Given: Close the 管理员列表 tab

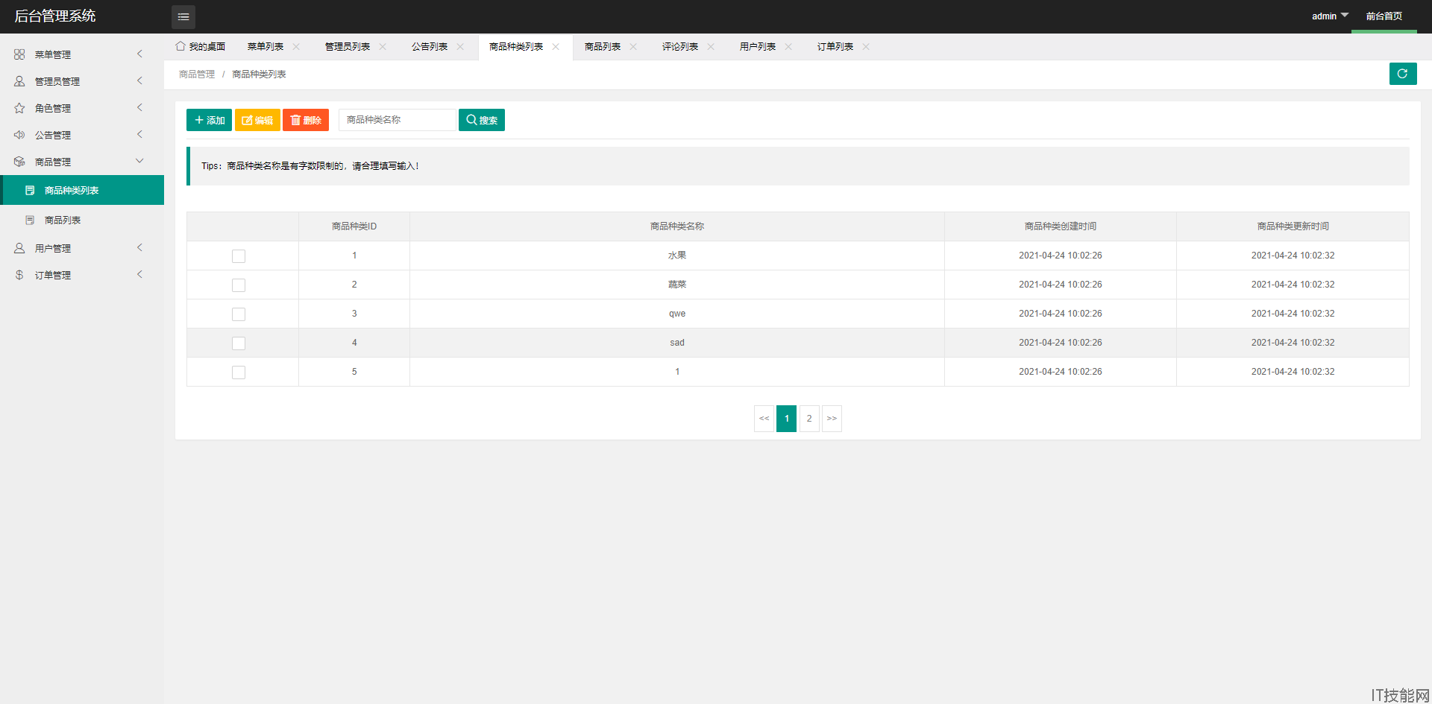Looking at the screenshot, I should [383, 46].
